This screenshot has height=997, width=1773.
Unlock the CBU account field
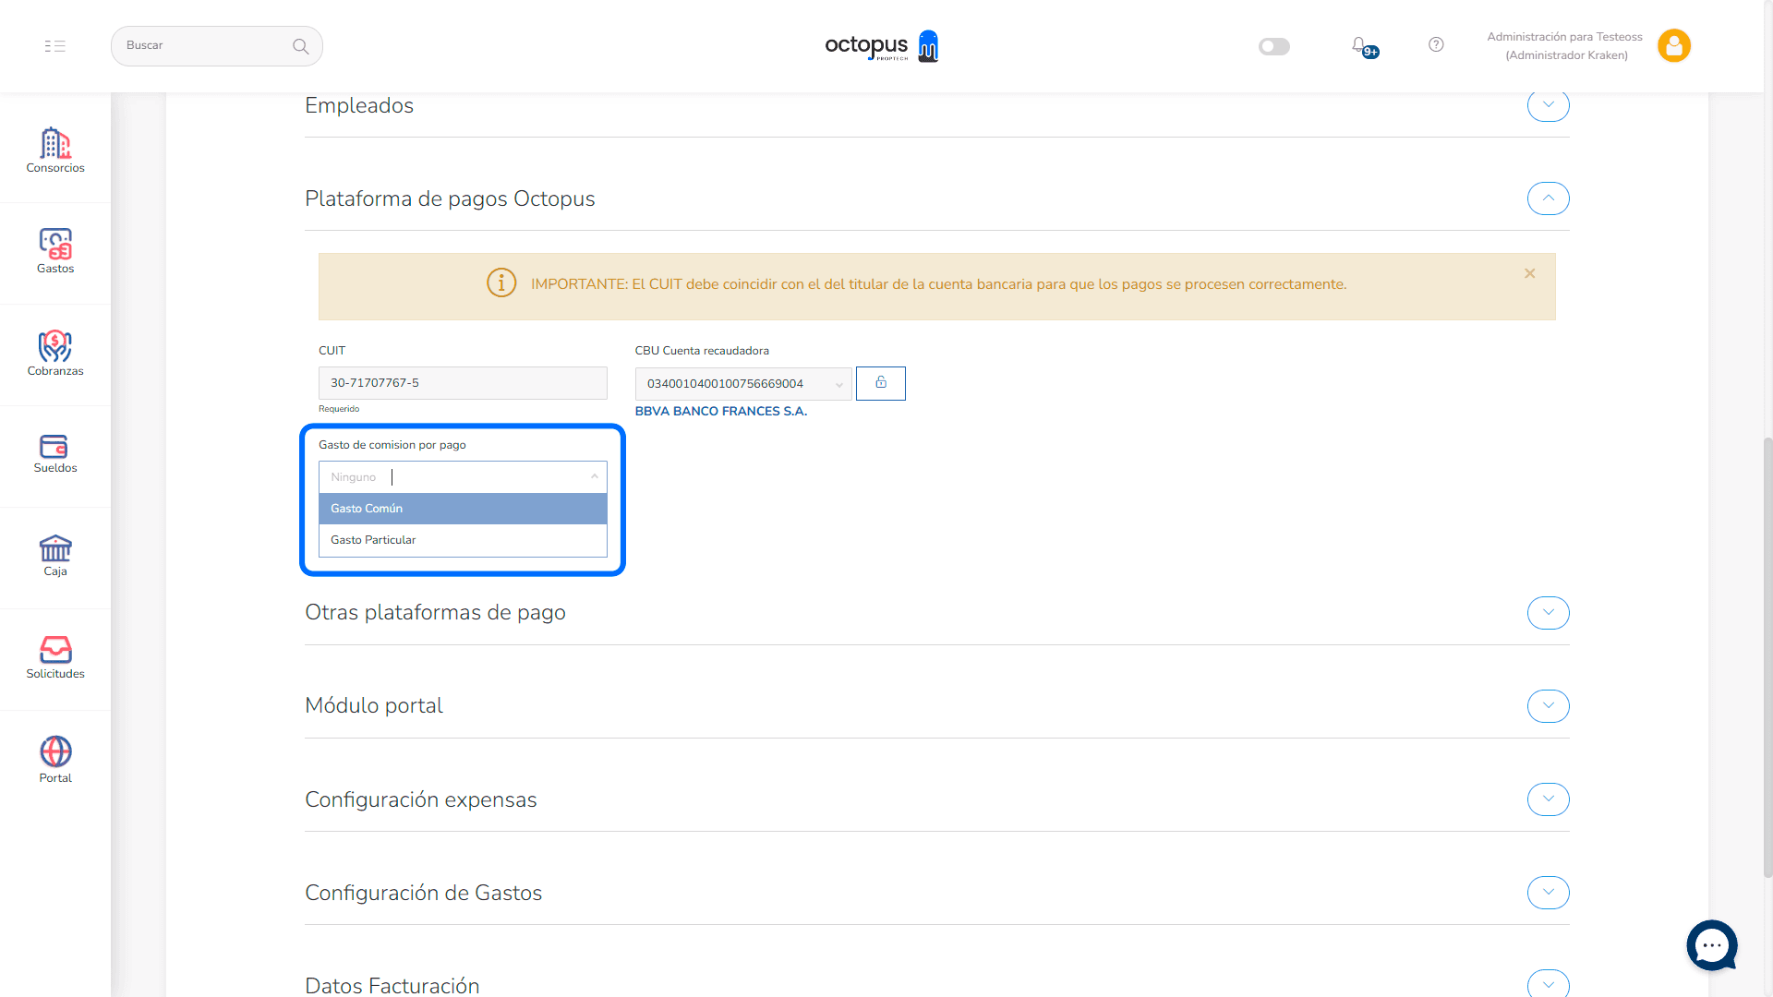coord(880,383)
